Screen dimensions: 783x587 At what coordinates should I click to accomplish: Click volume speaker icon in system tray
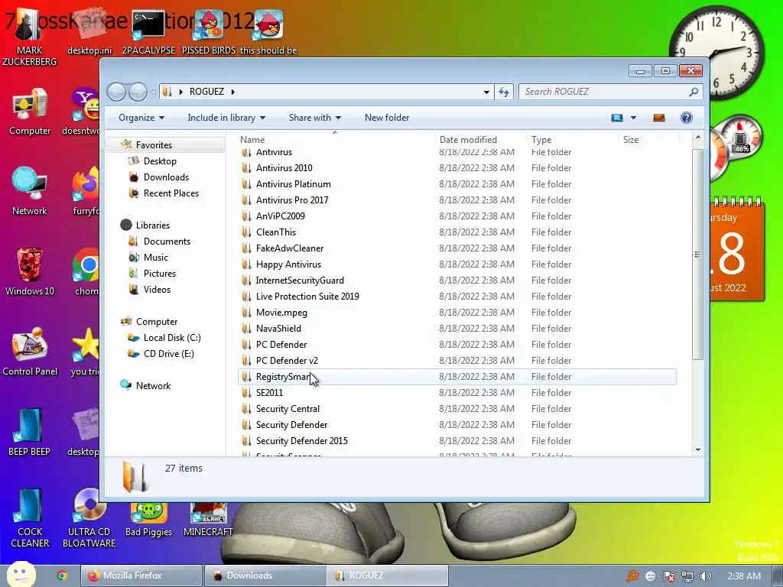pyautogui.click(x=705, y=576)
